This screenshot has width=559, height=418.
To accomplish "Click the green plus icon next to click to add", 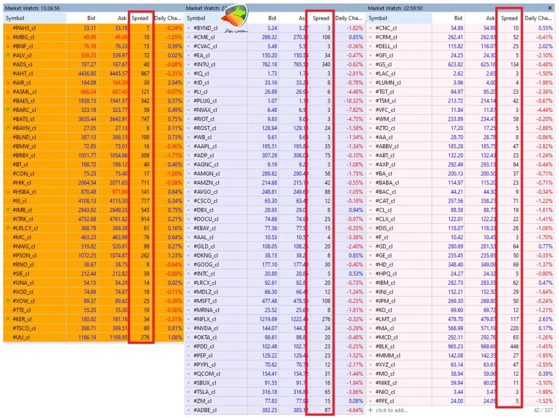I will pyautogui.click(x=370, y=410).
